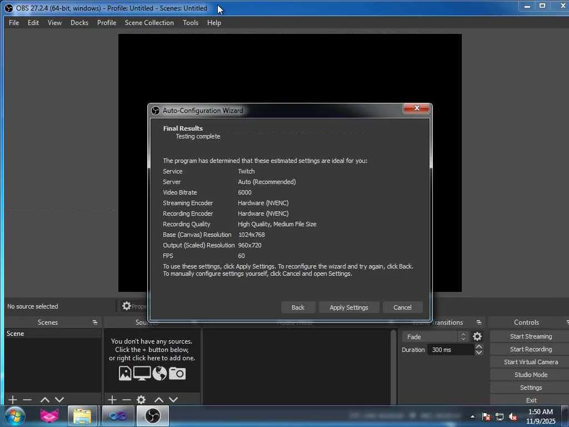Screen dimensions: 569x427
Task: Show hidden system tray icons
Action: click(x=472, y=416)
